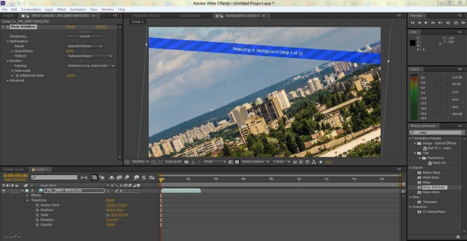Toggle video visibility of layer 1
467x241 pixels.
point(3,190)
